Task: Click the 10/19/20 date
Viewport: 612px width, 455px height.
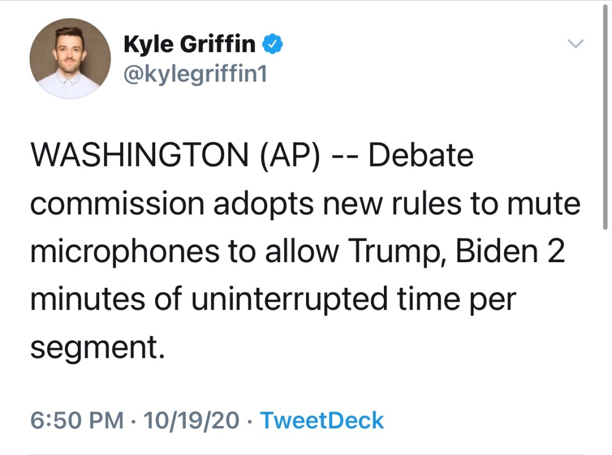Action: [x=191, y=421]
